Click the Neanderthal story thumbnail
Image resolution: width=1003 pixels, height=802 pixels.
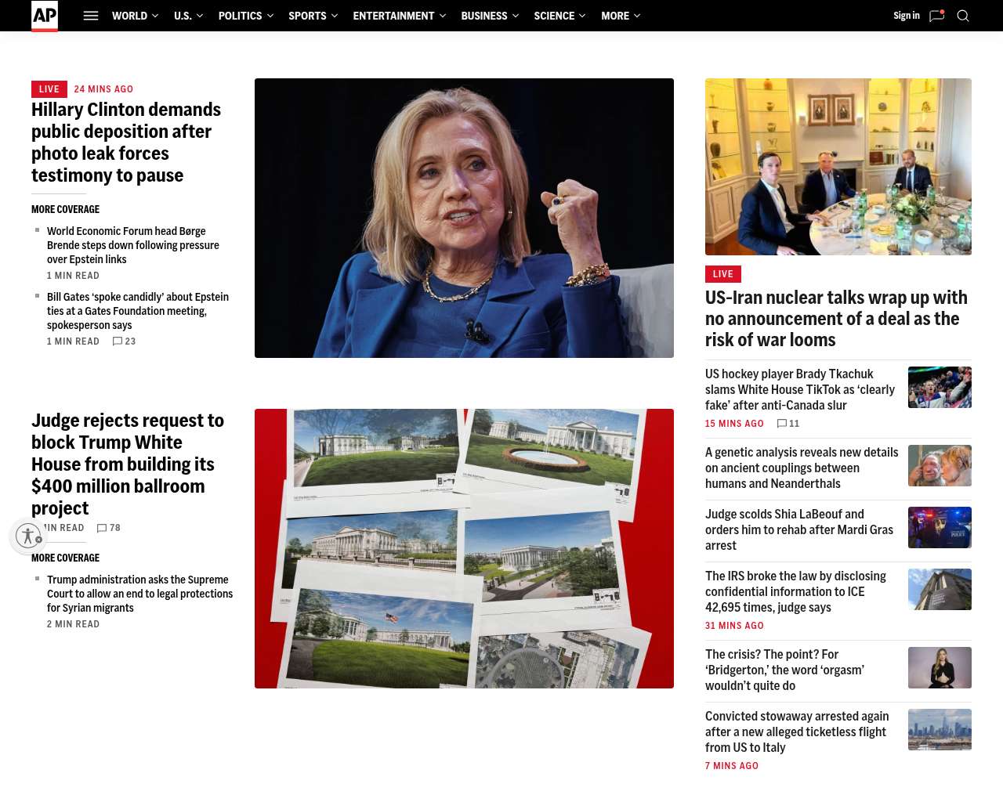point(940,465)
